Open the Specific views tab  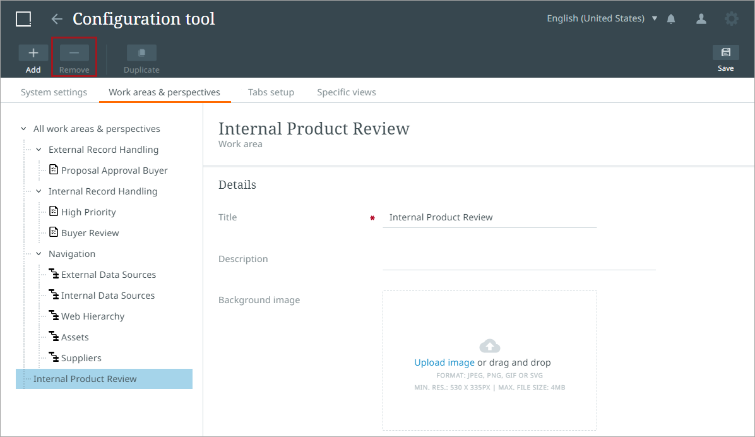pyautogui.click(x=346, y=92)
